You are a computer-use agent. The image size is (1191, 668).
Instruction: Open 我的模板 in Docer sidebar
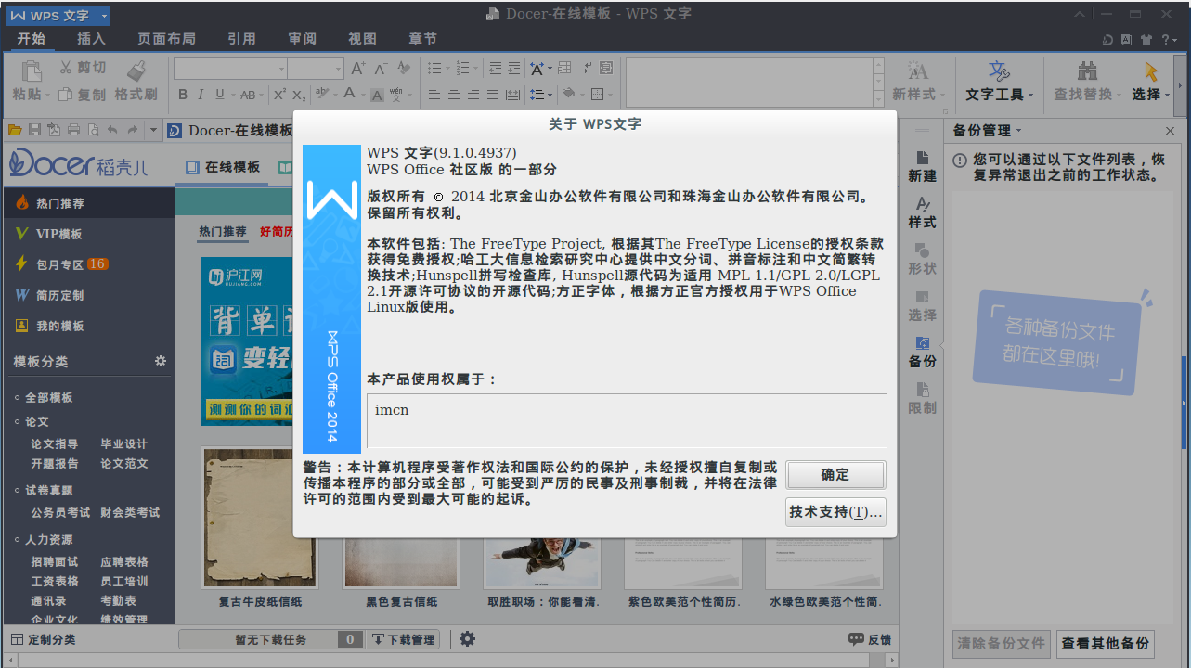(88, 326)
